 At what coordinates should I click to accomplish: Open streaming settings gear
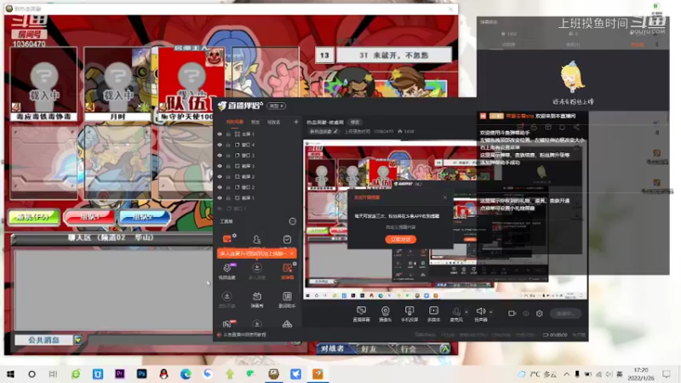point(540,313)
